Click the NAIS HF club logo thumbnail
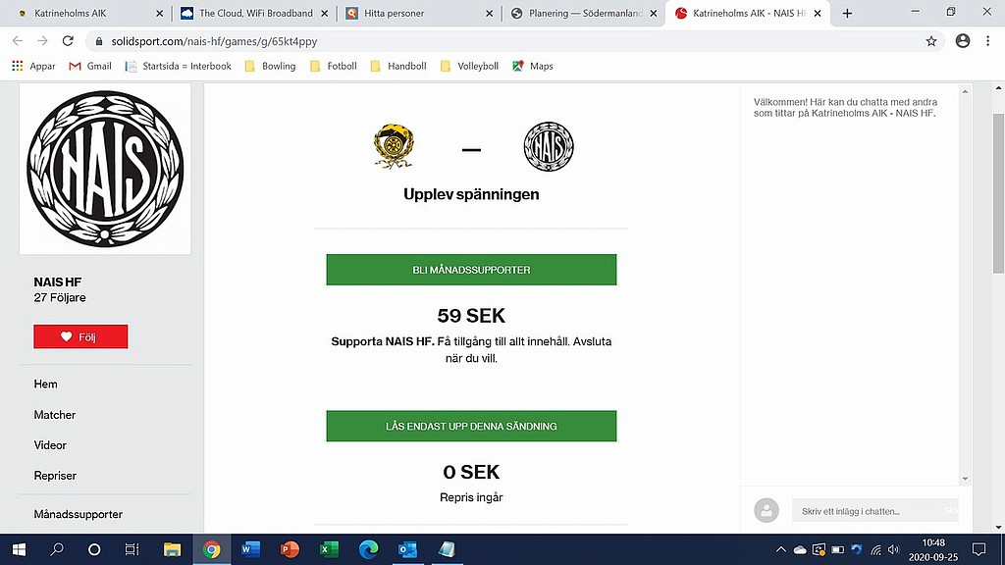Image resolution: width=1005 pixels, height=565 pixels. pyautogui.click(x=105, y=169)
